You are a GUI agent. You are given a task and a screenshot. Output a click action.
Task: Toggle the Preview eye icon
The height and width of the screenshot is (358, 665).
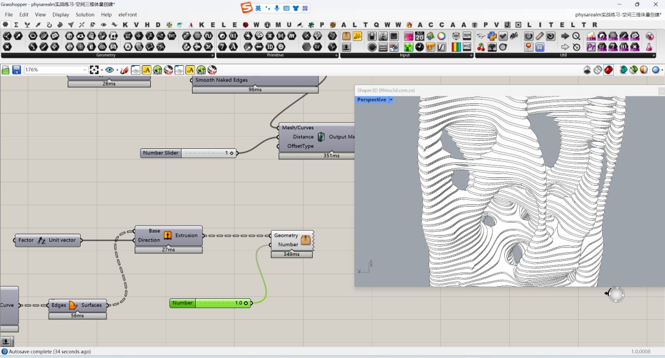coord(110,70)
